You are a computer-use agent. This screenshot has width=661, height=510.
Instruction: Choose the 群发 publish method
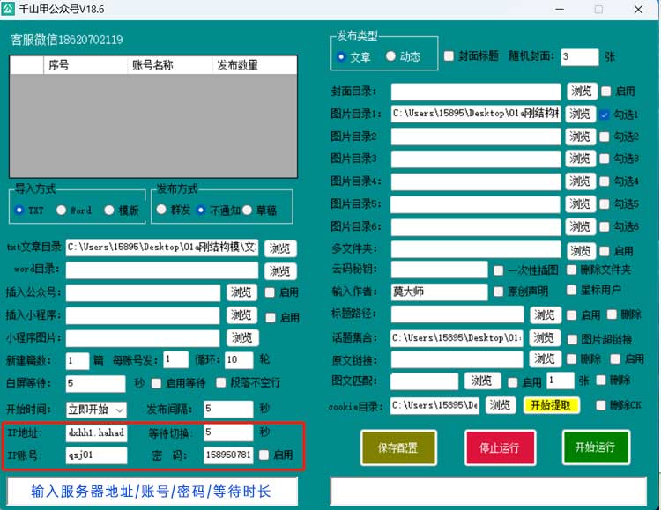coord(161,210)
